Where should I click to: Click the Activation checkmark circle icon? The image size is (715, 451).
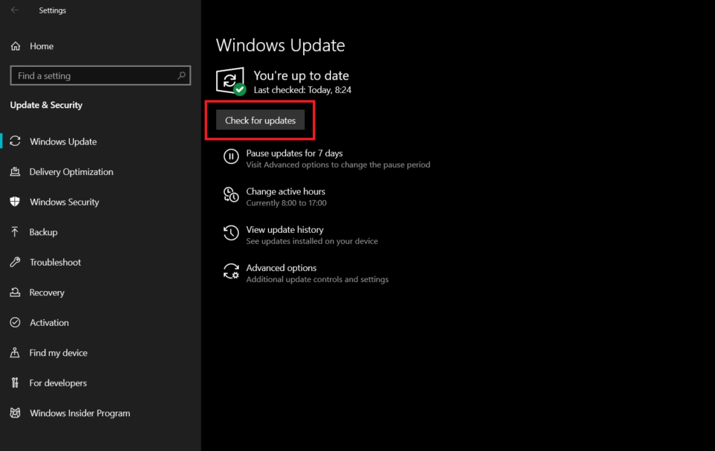(15, 323)
